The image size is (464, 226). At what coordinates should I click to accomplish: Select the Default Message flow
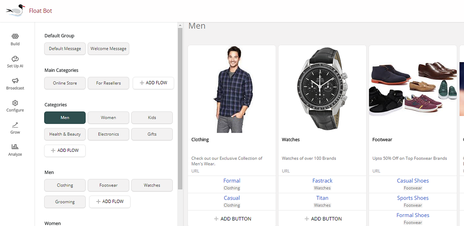65,49
